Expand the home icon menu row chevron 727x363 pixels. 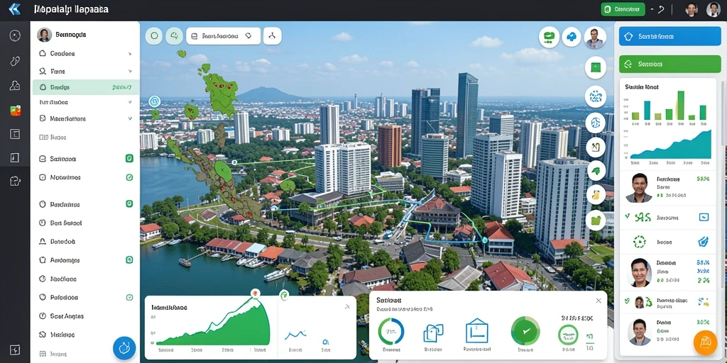tap(130, 54)
